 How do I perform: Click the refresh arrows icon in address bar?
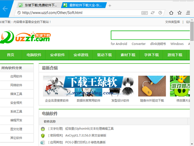click(153, 13)
